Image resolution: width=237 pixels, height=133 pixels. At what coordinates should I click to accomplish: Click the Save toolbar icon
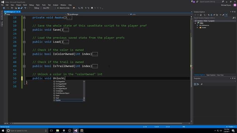(x=19, y=8)
